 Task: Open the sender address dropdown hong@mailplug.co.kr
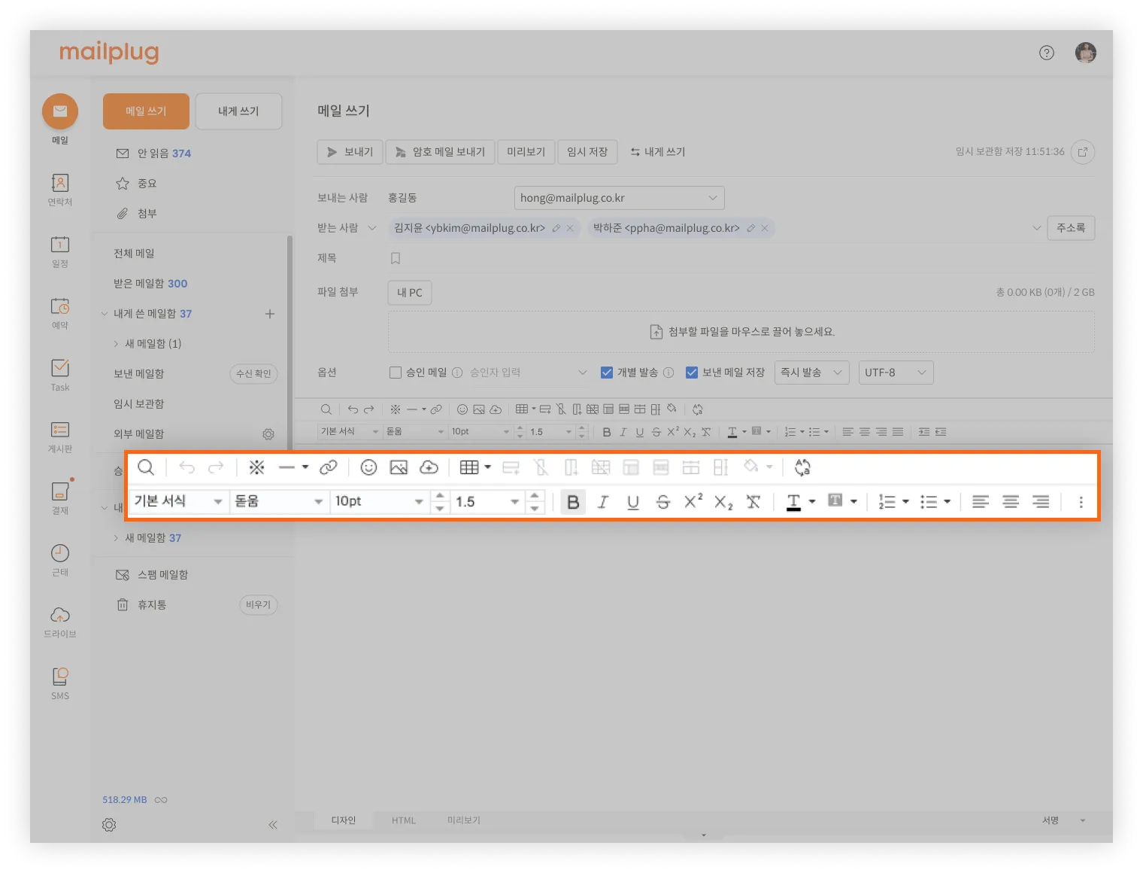tap(620, 198)
